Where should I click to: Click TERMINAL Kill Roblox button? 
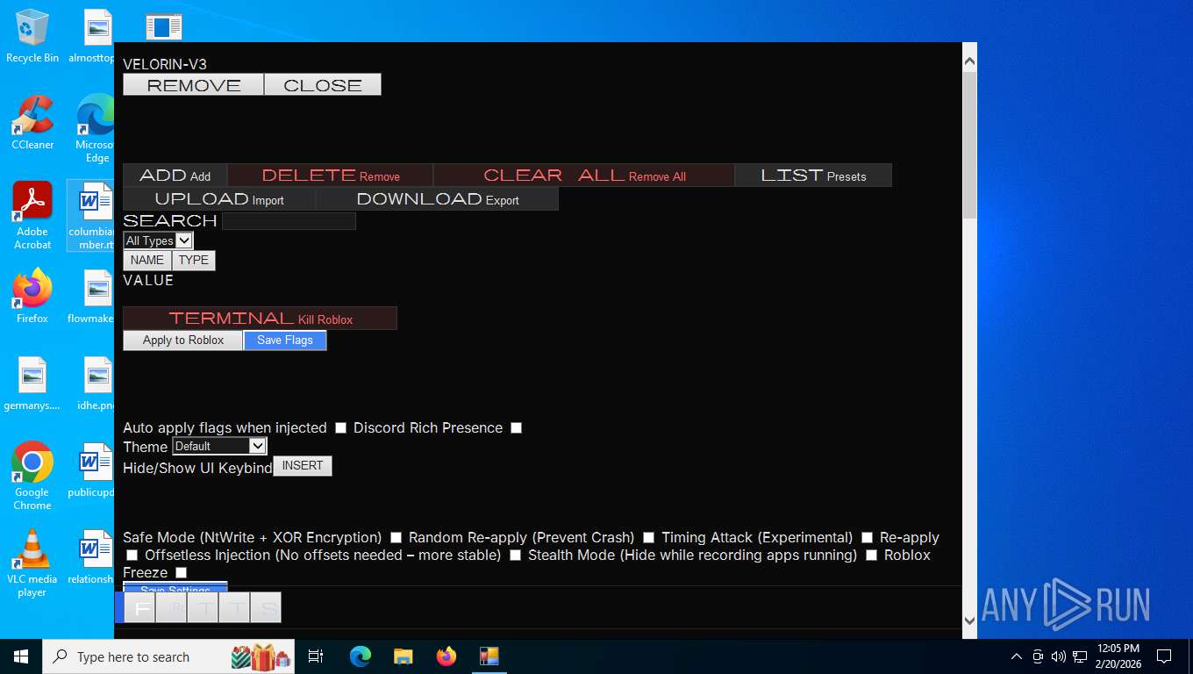260,318
